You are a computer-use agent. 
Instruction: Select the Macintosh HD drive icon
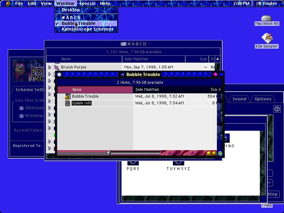point(267,18)
